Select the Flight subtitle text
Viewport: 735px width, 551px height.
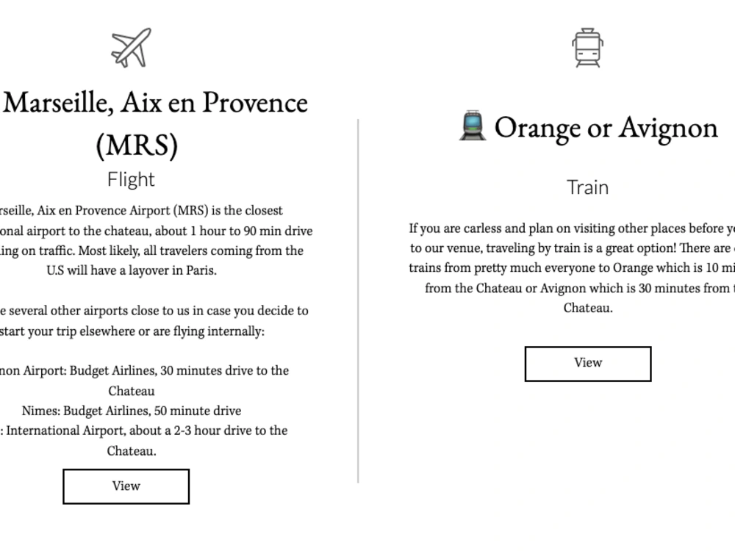coord(131,179)
